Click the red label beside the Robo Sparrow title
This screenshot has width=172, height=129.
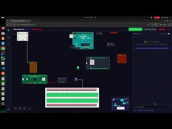(37, 29)
